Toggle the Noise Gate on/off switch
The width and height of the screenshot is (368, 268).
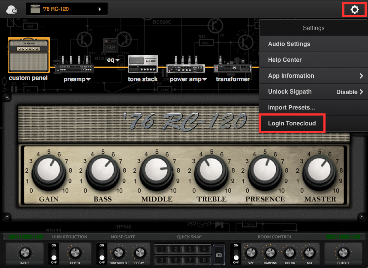point(102,254)
